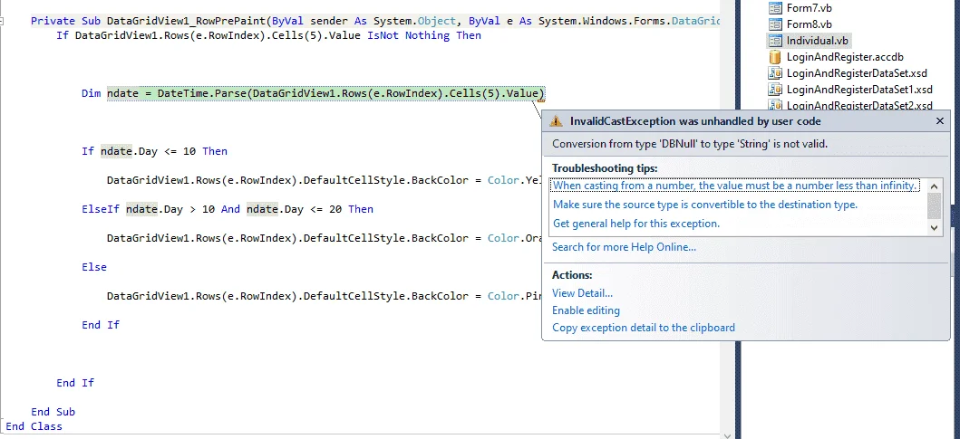The width and height of the screenshot is (960, 439).
Task: Click the LoginAndRegister.accdb database icon
Action: (x=775, y=57)
